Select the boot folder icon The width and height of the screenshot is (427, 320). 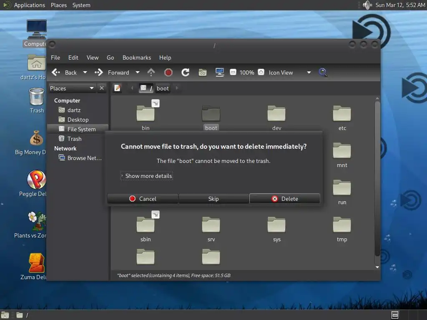click(211, 113)
